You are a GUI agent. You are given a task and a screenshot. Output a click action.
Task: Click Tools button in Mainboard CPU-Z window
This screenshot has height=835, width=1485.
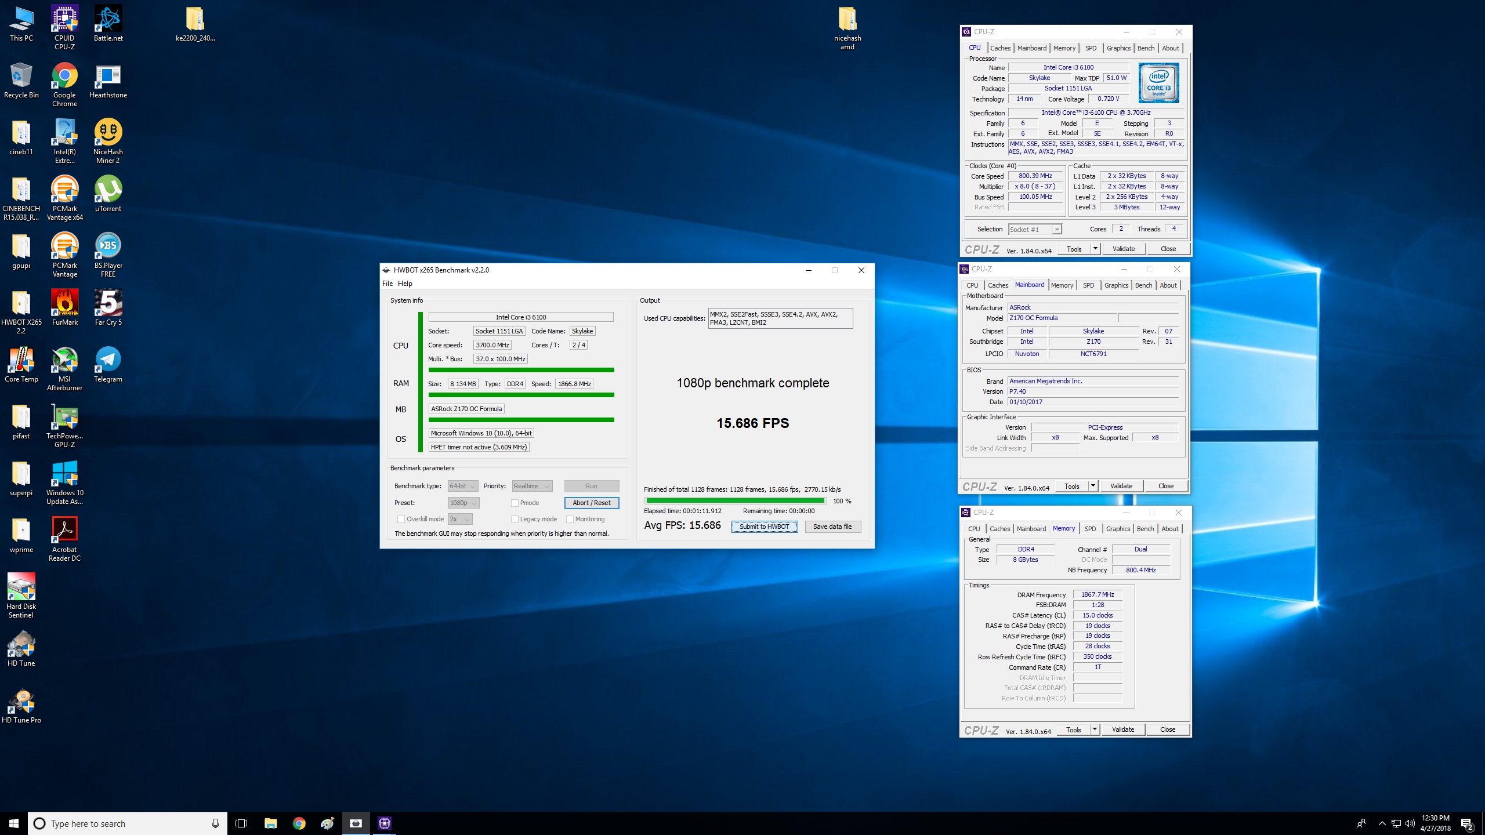(x=1072, y=486)
